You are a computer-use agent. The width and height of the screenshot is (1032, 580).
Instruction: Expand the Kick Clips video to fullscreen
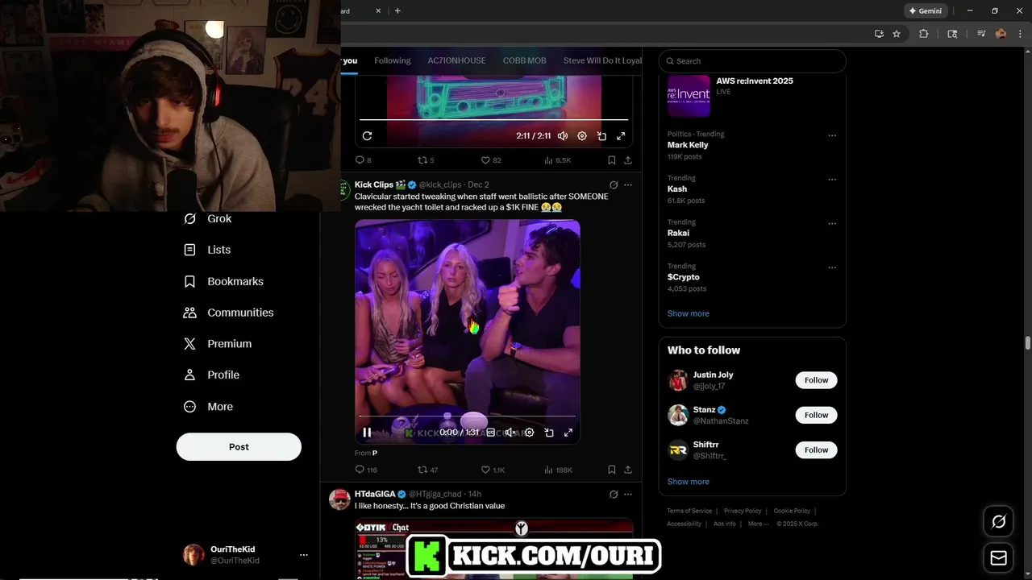(568, 433)
